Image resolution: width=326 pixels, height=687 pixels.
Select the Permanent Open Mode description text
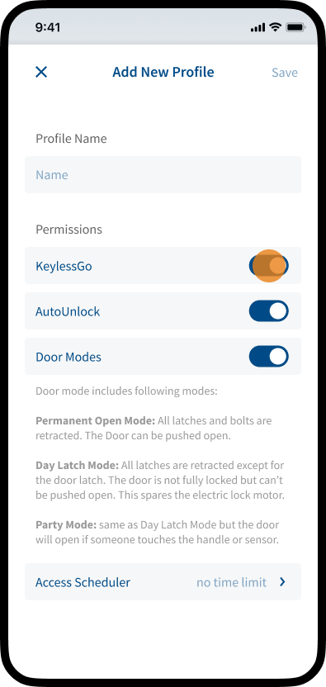tap(154, 429)
